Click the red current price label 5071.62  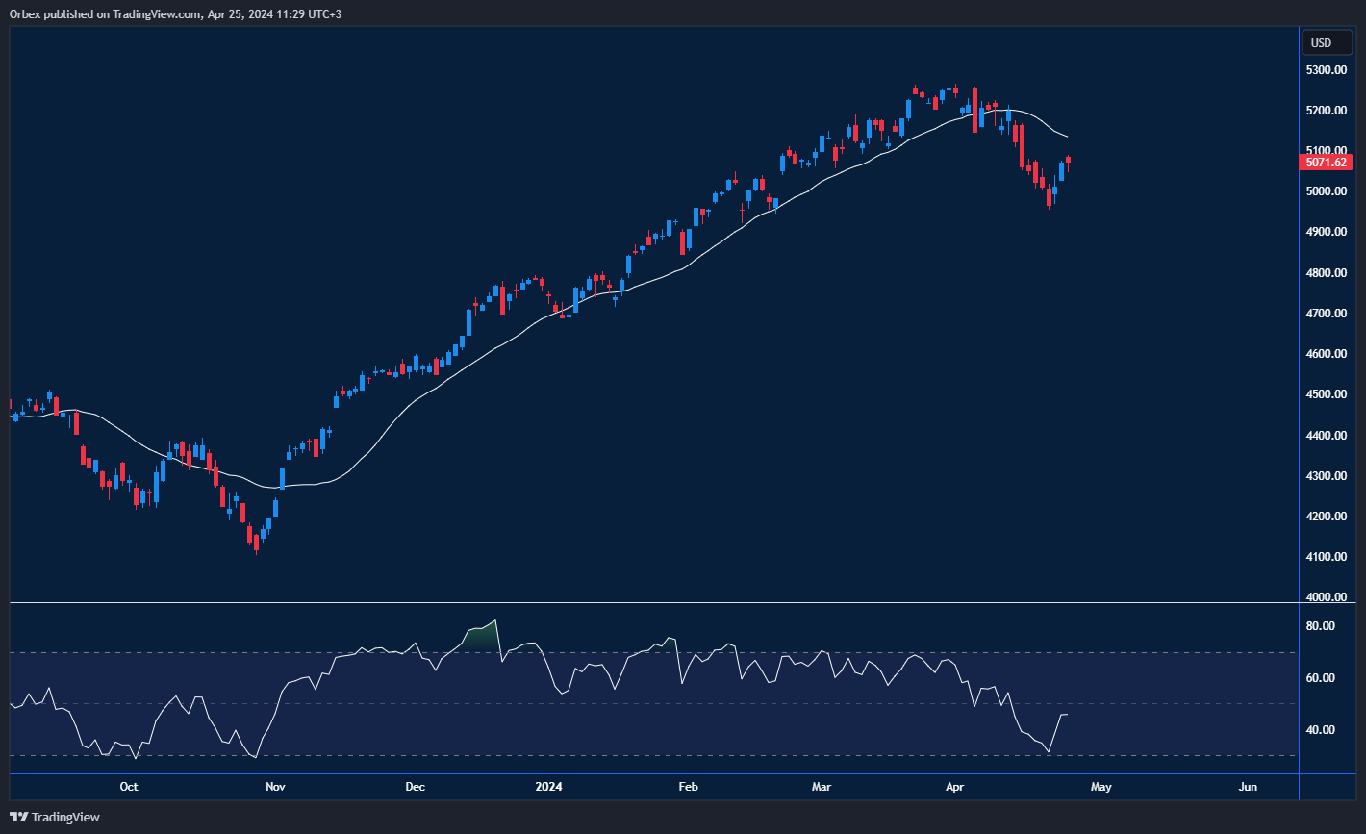[1328, 163]
